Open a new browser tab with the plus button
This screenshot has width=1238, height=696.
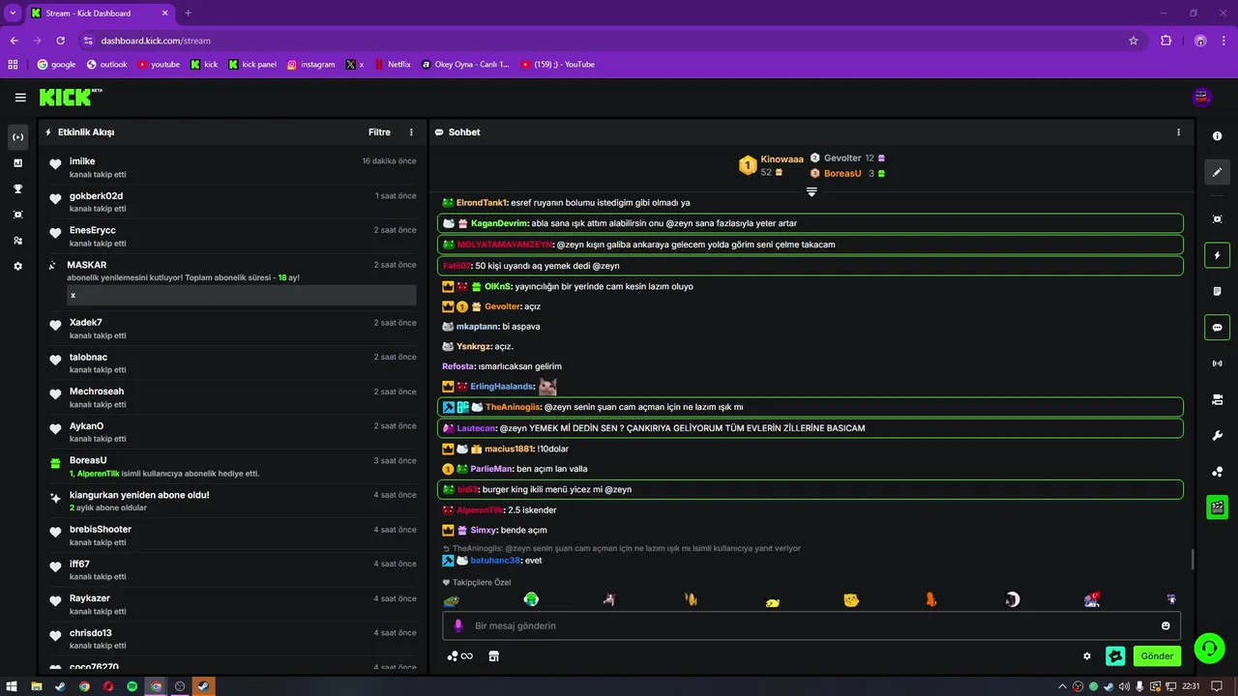(188, 14)
